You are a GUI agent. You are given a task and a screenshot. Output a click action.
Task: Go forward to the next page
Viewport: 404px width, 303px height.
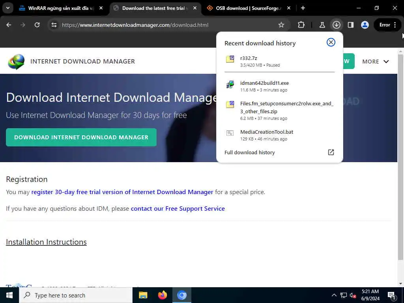23,25
